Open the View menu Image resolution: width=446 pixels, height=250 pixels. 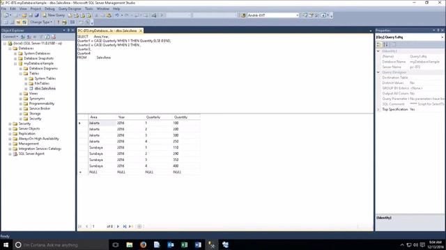(23, 9)
